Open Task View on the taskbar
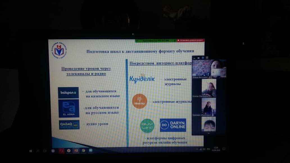Screen dimensions: 290x163 pos(45,151)
